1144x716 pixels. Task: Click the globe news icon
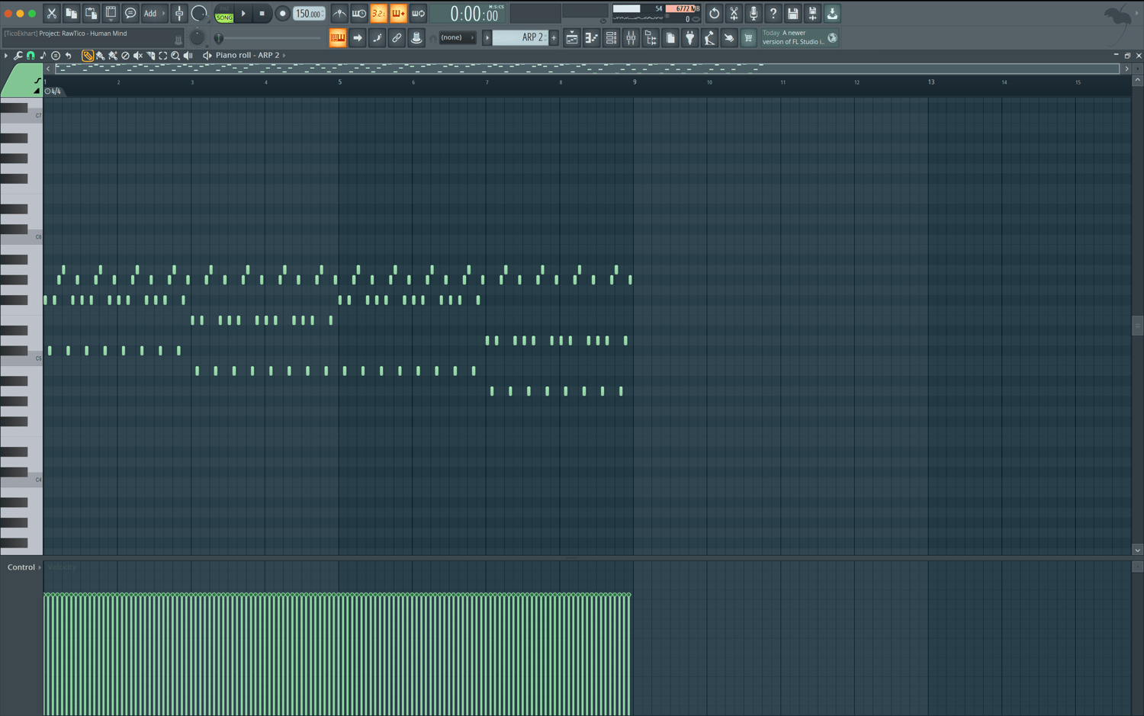pos(833,38)
